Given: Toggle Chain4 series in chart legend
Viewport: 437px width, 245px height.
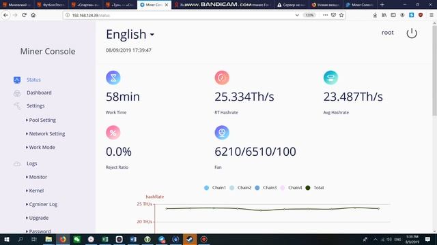Looking at the screenshot, I should 291,188.
